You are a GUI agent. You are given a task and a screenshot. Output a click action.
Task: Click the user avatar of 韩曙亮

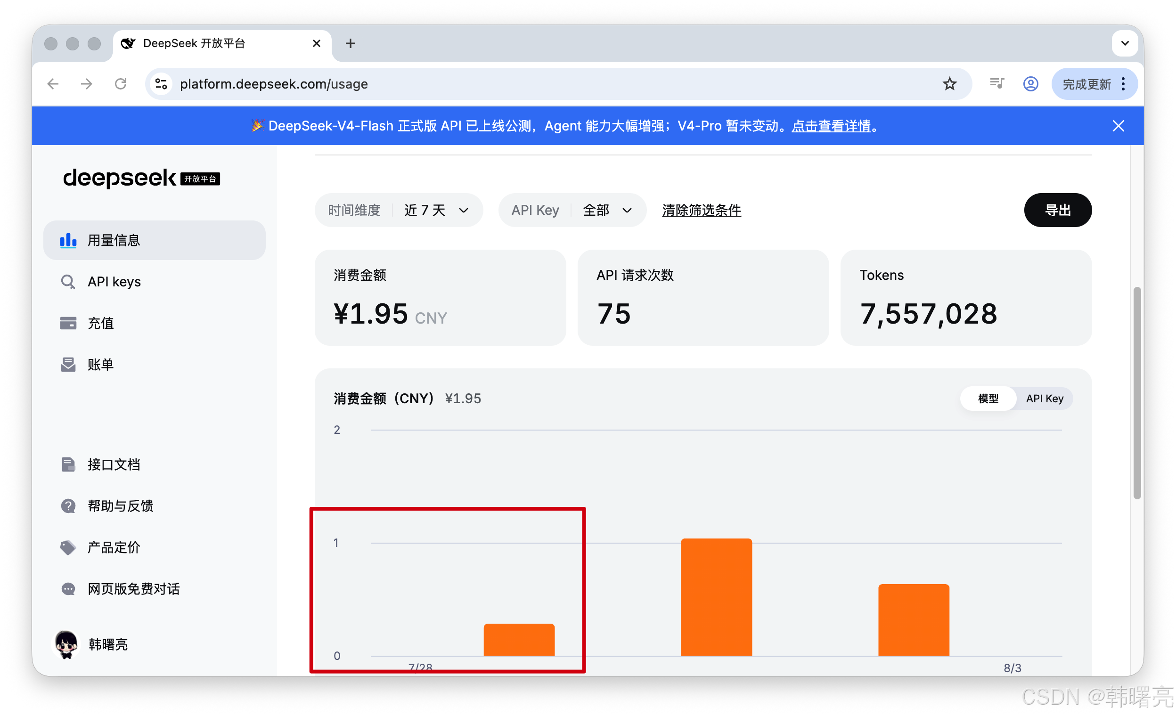click(x=66, y=644)
